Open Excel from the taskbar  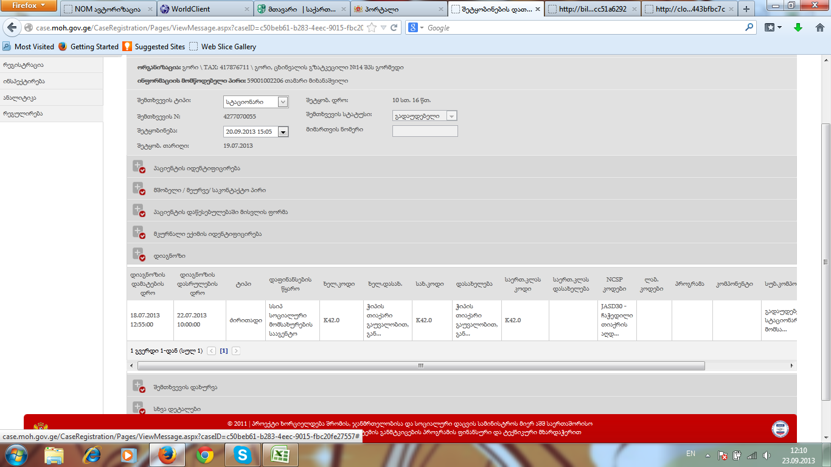tap(279, 455)
